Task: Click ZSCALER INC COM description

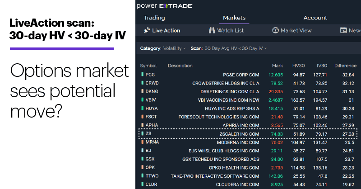Action: (239, 134)
